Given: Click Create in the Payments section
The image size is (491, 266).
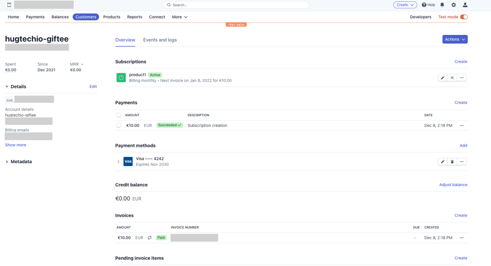Looking at the screenshot, I should (x=461, y=102).
